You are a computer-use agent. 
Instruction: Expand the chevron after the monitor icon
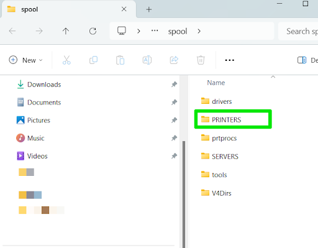coord(139,31)
